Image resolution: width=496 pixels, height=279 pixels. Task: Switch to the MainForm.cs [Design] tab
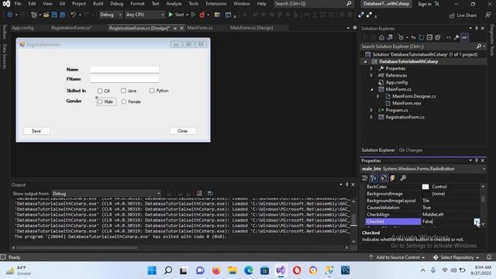point(251,28)
